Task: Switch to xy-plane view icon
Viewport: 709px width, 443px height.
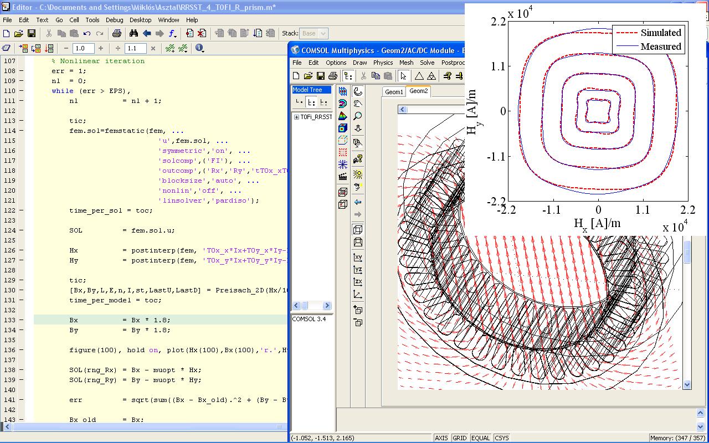Action: point(358,257)
